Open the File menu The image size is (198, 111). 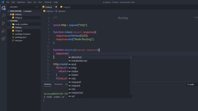8,2
